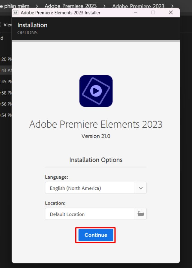Maximize the installer window
The image size is (192, 268).
(153, 13)
